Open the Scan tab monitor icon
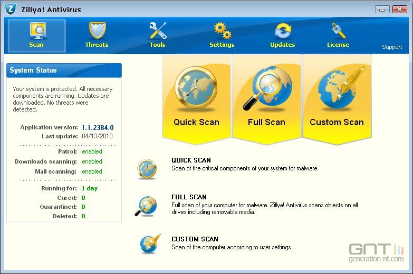This screenshot has width=413, height=274. point(38,31)
